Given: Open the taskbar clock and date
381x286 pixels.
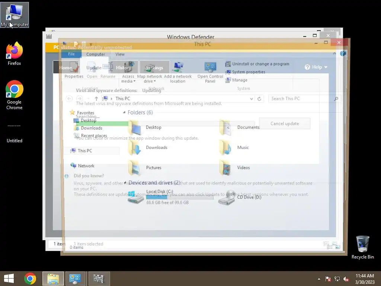Looking at the screenshot, I should 365,279.
